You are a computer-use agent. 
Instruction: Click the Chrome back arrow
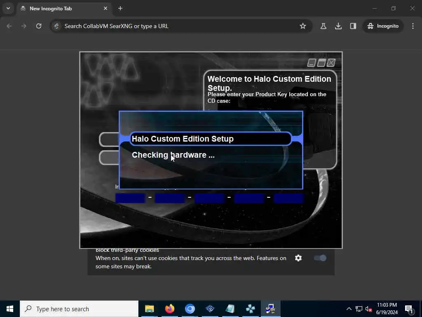9,26
